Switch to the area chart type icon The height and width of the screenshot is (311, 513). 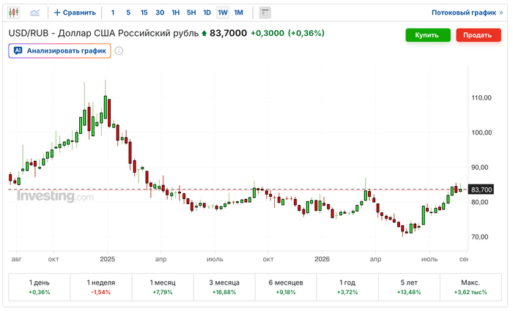(x=34, y=12)
